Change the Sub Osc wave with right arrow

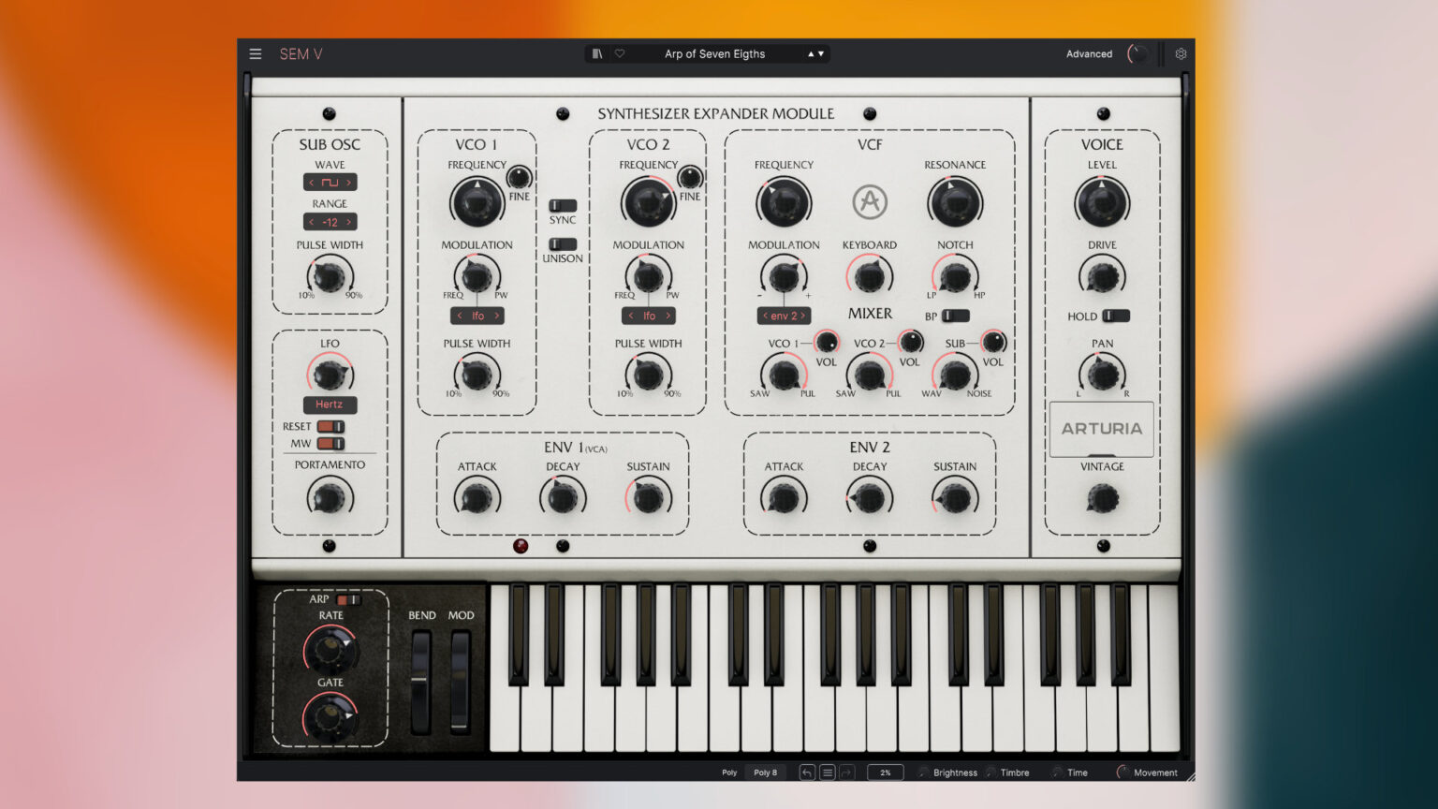tap(347, 182)
